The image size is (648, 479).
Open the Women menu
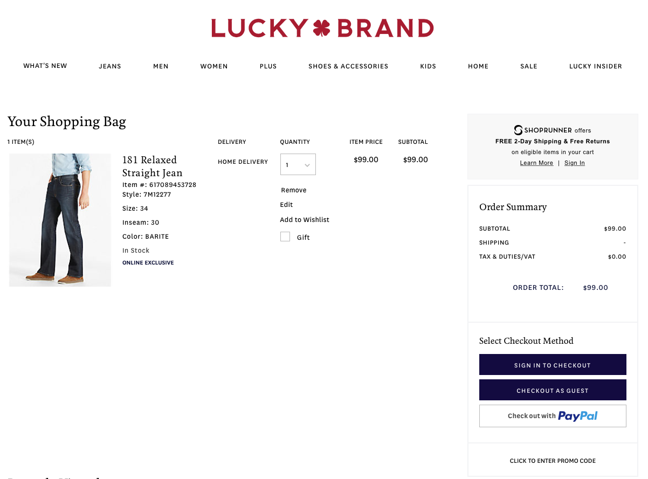point(214,66)
